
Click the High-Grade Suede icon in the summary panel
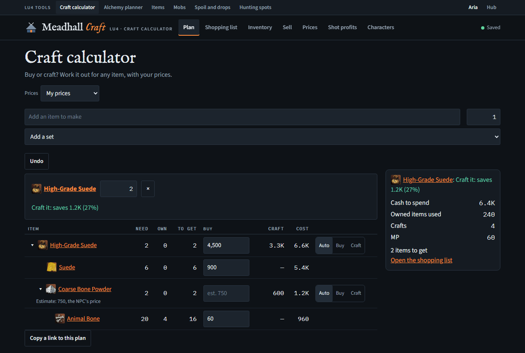396,179
